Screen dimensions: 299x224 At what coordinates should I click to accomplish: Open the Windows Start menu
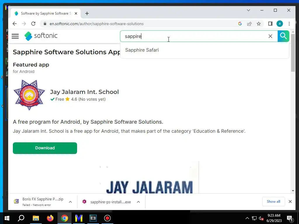click(x=7, y=218)
